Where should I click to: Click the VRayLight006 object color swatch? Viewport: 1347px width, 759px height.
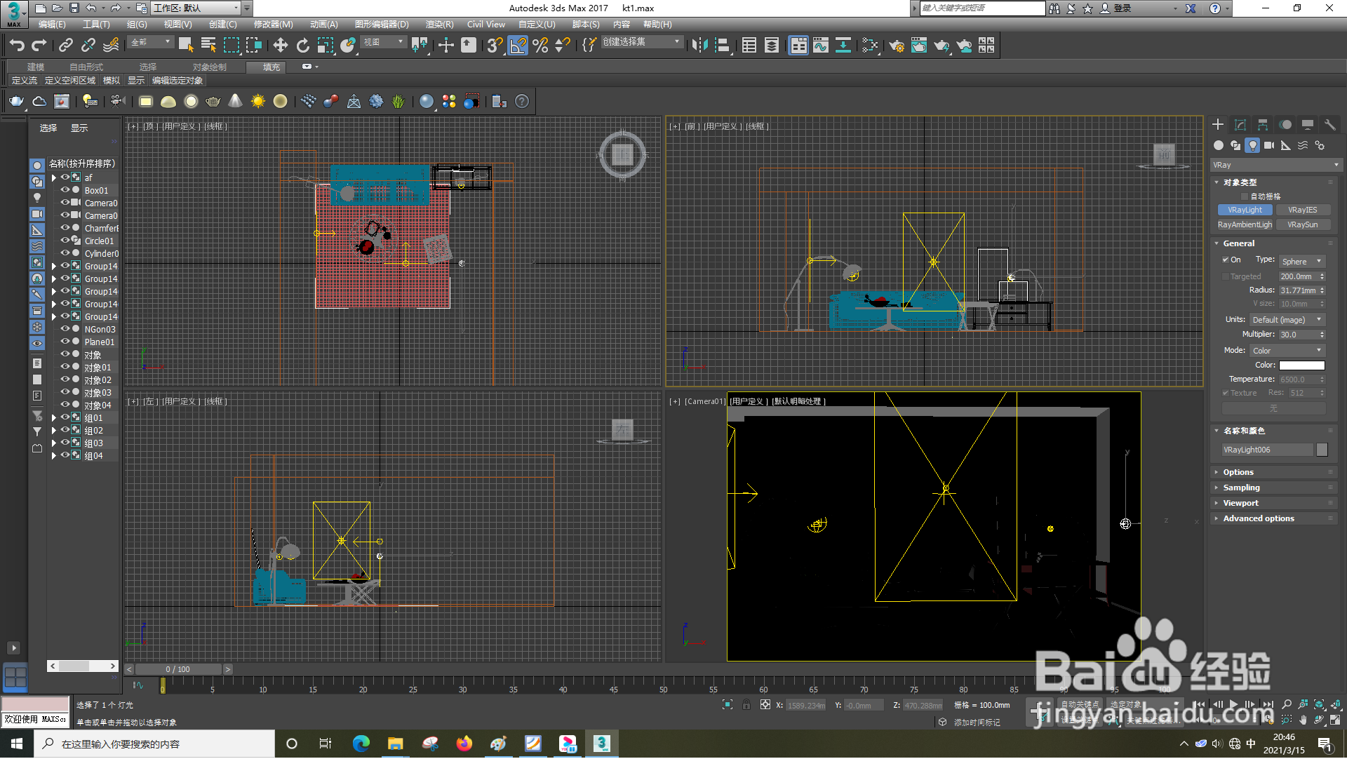pos(1322,450)
